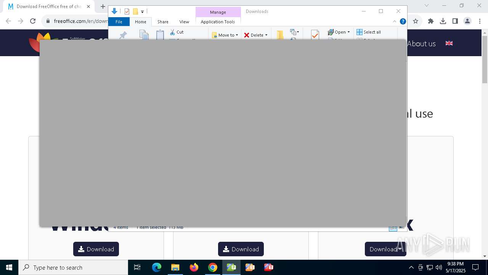Open Chrome from taskbar
488x275 pixels.
(213, 267)
